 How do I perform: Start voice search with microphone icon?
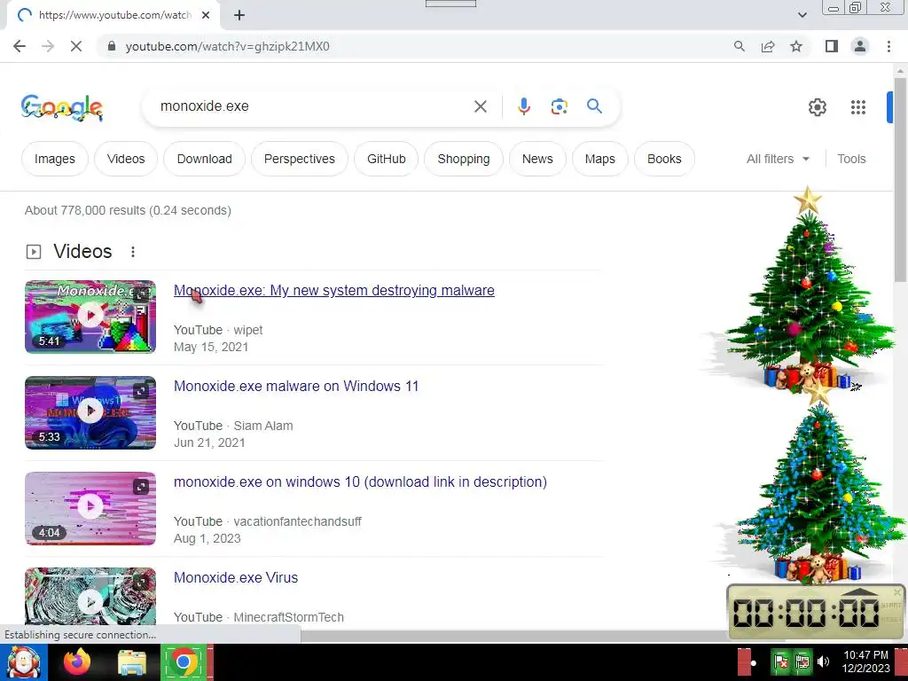(x=523, y=106)
